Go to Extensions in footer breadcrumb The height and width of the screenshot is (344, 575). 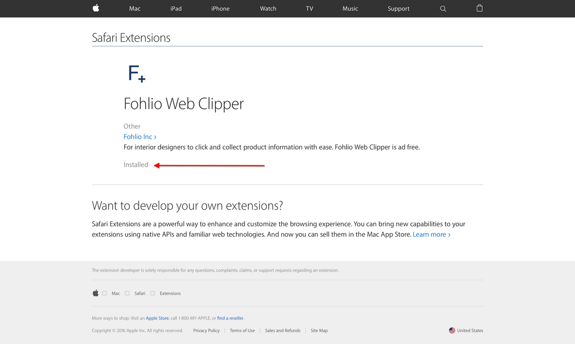[170, 293]
